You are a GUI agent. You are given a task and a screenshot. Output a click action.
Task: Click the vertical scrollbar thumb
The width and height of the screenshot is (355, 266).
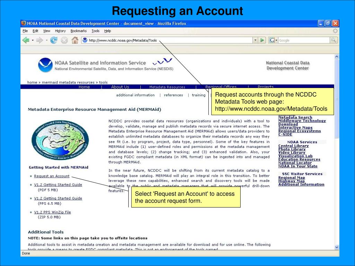click(337, 99)
